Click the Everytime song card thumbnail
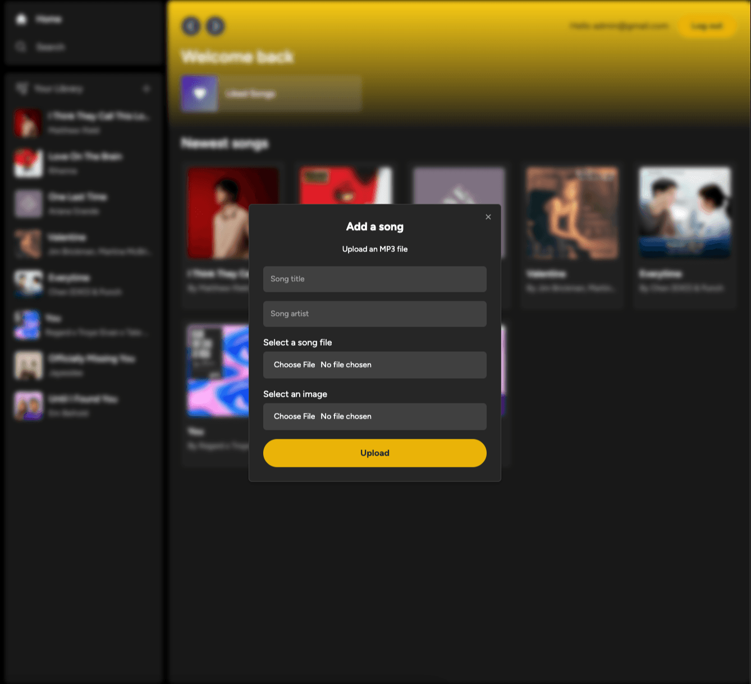Viewport: 751px width, 684px height. point(684,213)
